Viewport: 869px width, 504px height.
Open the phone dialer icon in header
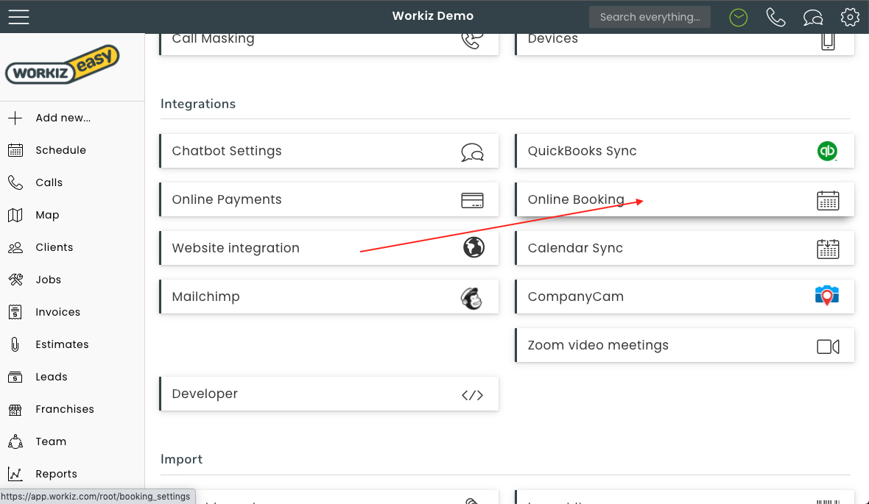(x=775, y=17)
